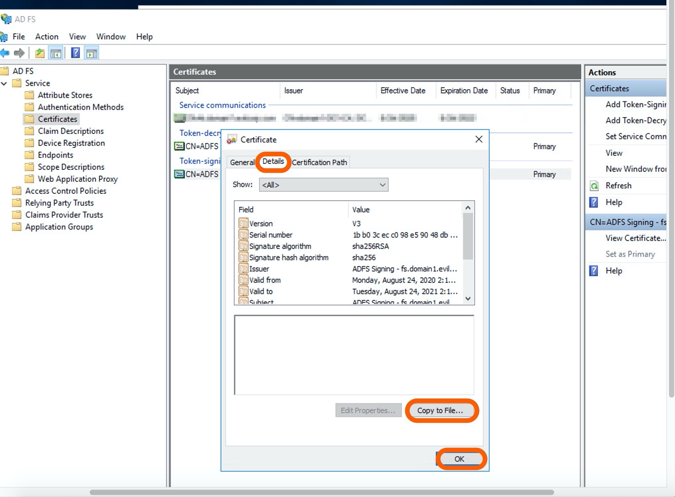Switch to the General tab
675x497 pixels.
[x=242, y=162]
